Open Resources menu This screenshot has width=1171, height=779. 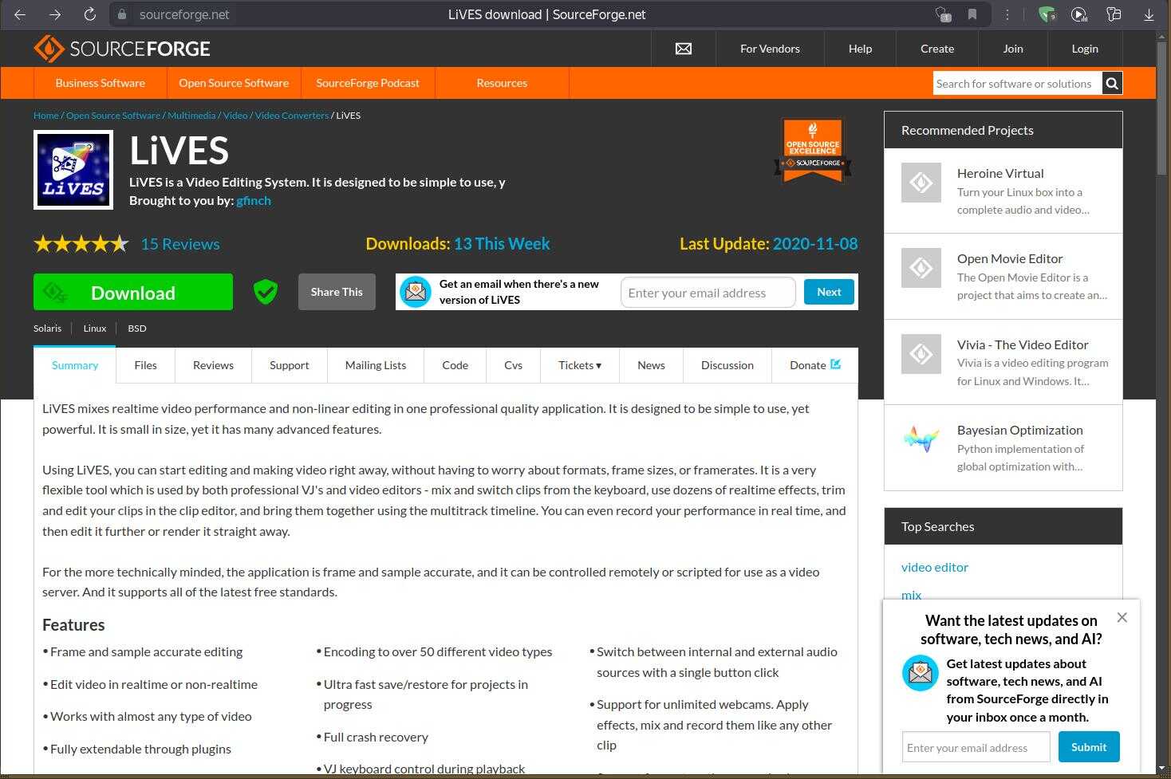pyautogui.click(x=502, y=83)
